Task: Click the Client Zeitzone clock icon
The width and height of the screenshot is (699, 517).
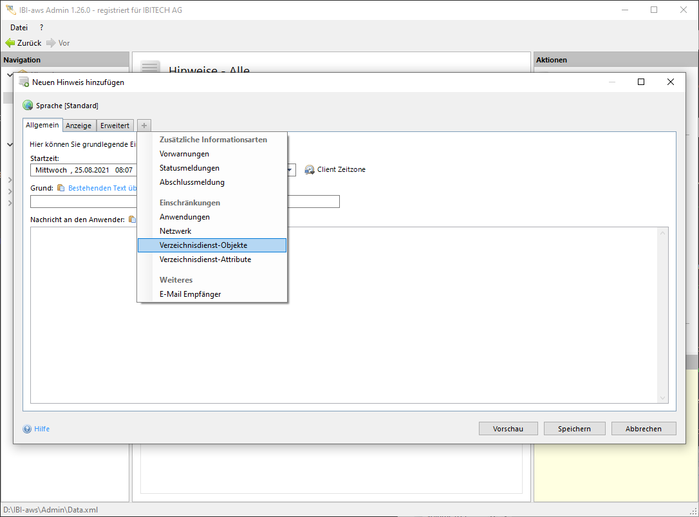Action: 310,170
